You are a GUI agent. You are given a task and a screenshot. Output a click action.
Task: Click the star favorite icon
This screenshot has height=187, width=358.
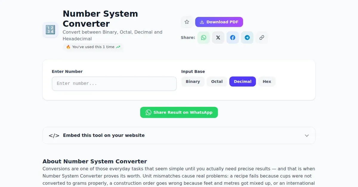coord(187,22)
